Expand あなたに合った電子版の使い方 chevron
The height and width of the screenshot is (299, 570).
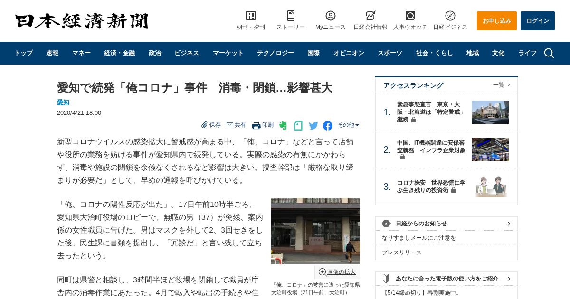509,279
